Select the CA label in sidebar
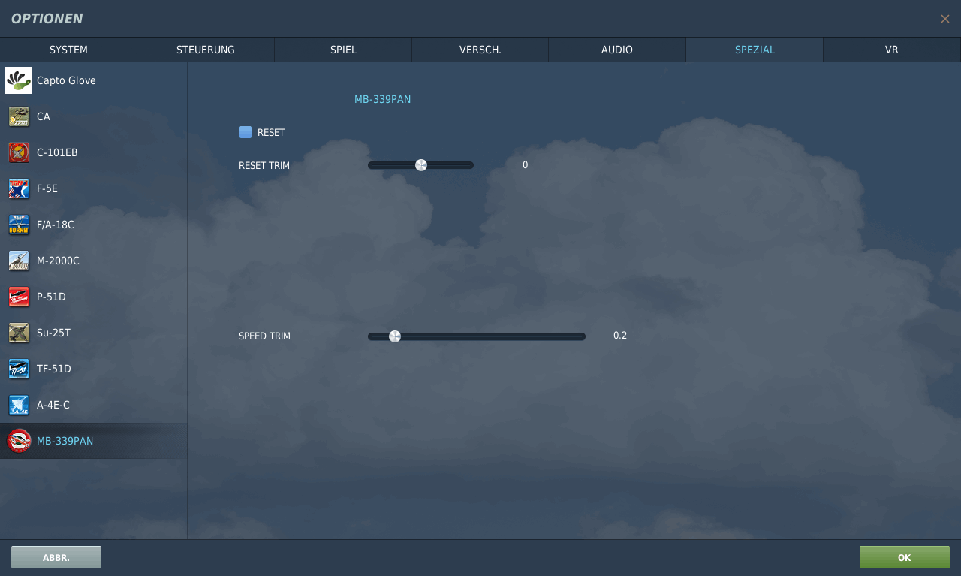Viewport: 961px width, 576px height. point(44,116)
